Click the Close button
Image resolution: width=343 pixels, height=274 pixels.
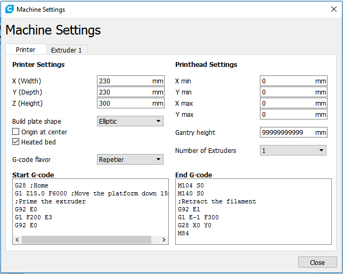[x=317, y=262]
